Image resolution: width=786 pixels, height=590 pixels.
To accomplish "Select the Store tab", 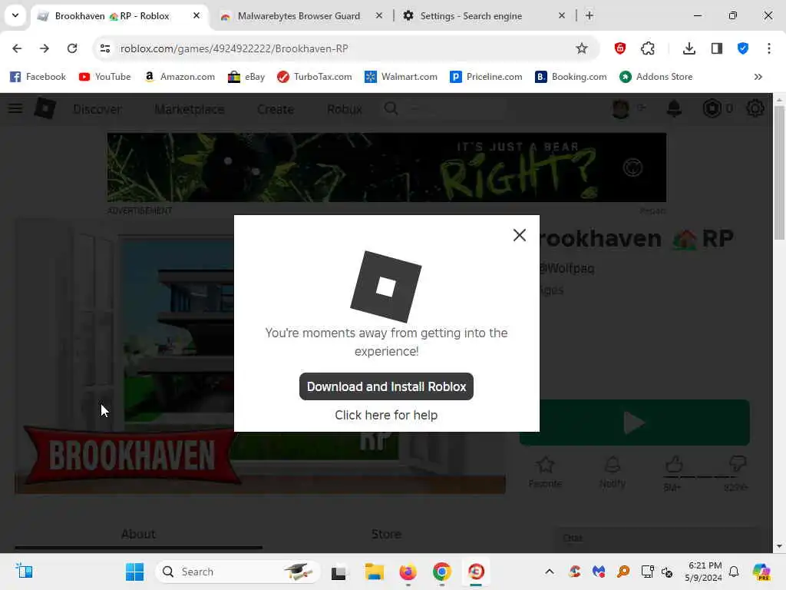I will pos(386,534).
